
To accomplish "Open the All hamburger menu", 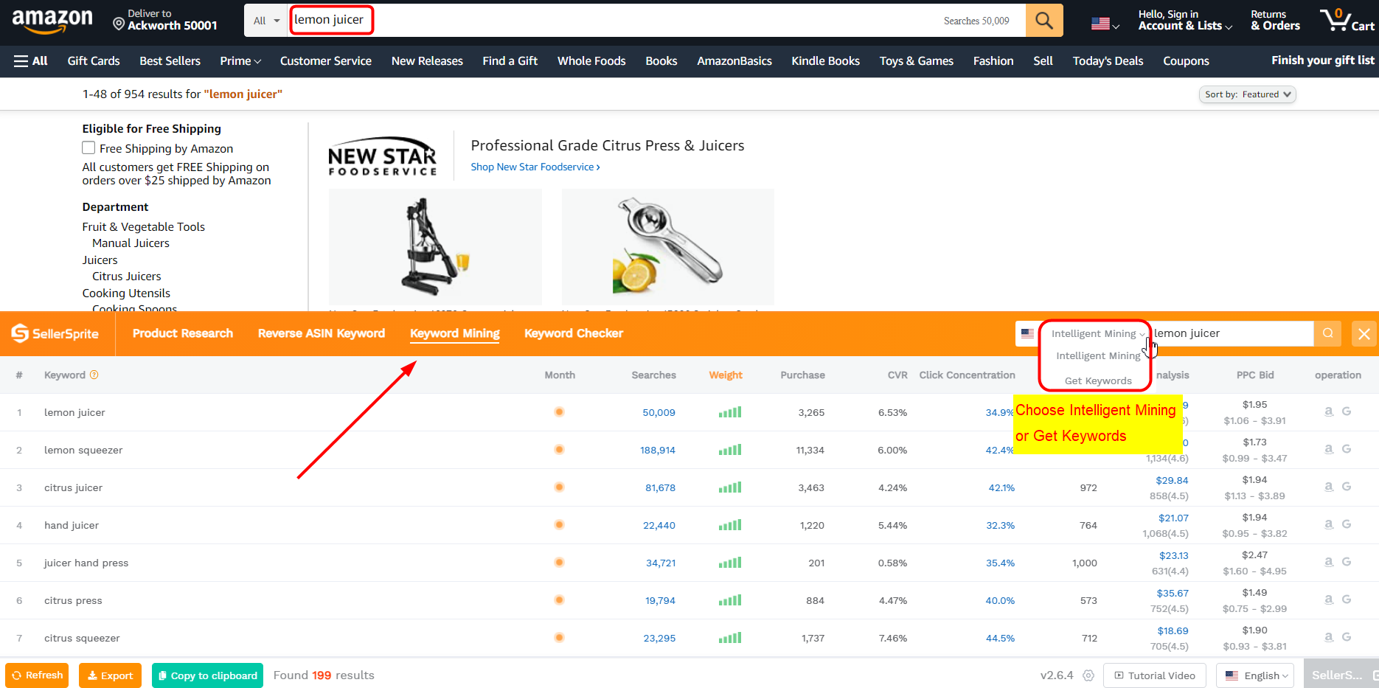I will coord(30,61).
